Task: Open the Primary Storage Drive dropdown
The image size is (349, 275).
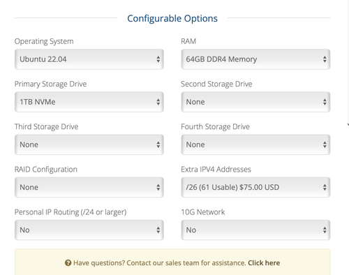Action: [x=89, y=102]
